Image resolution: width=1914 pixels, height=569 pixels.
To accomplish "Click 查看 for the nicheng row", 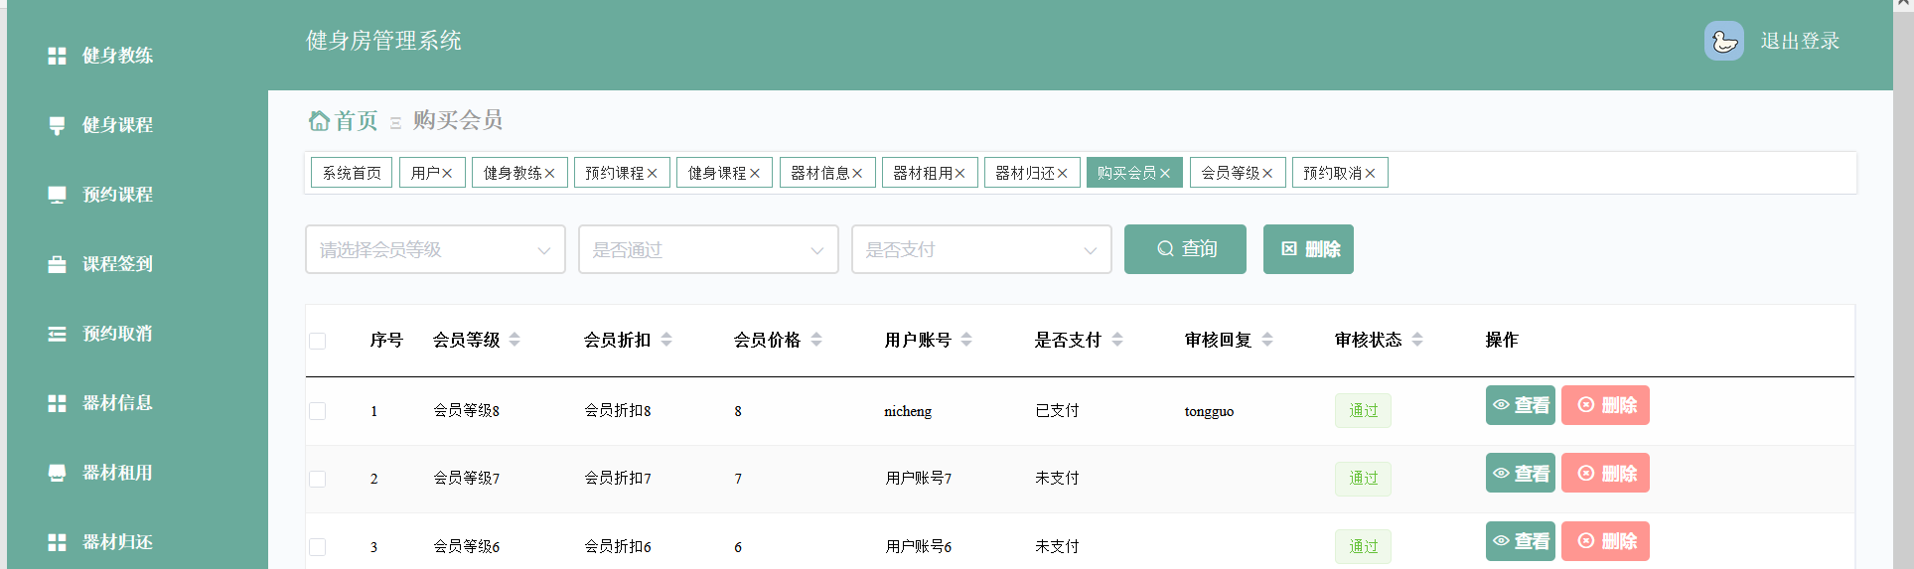I will (x=1521, y=405).
